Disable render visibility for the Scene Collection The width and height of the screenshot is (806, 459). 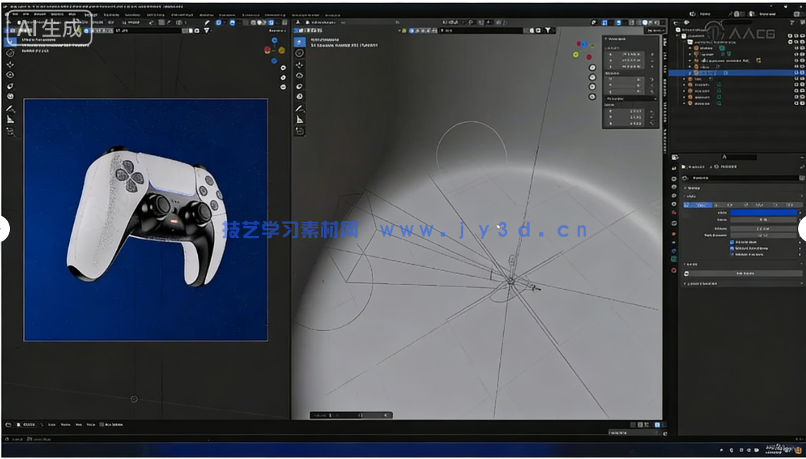803,36
